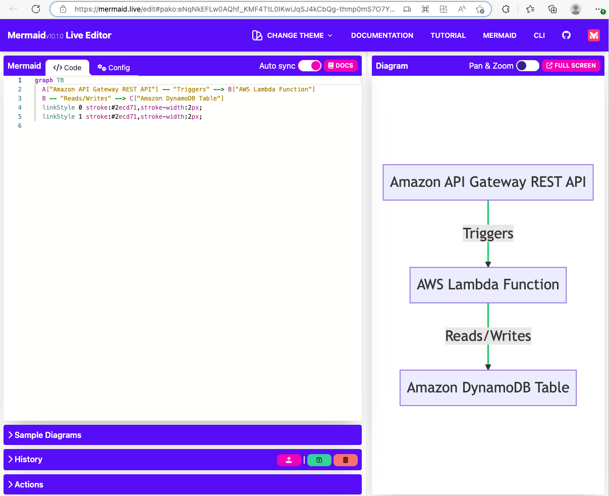609x496 pixels.
Task: Open the GitHub icon in the header
Action: tap(566, 35)
